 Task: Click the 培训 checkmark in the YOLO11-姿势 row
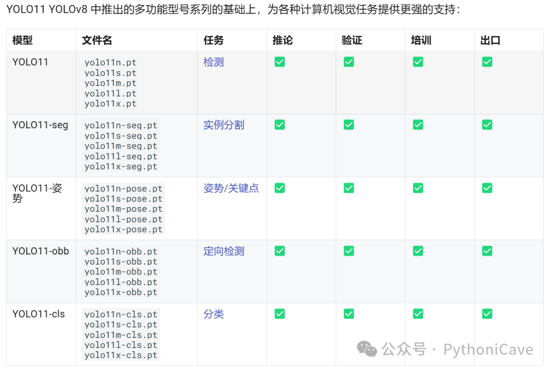pyautogui.click(x=418, y=188)
